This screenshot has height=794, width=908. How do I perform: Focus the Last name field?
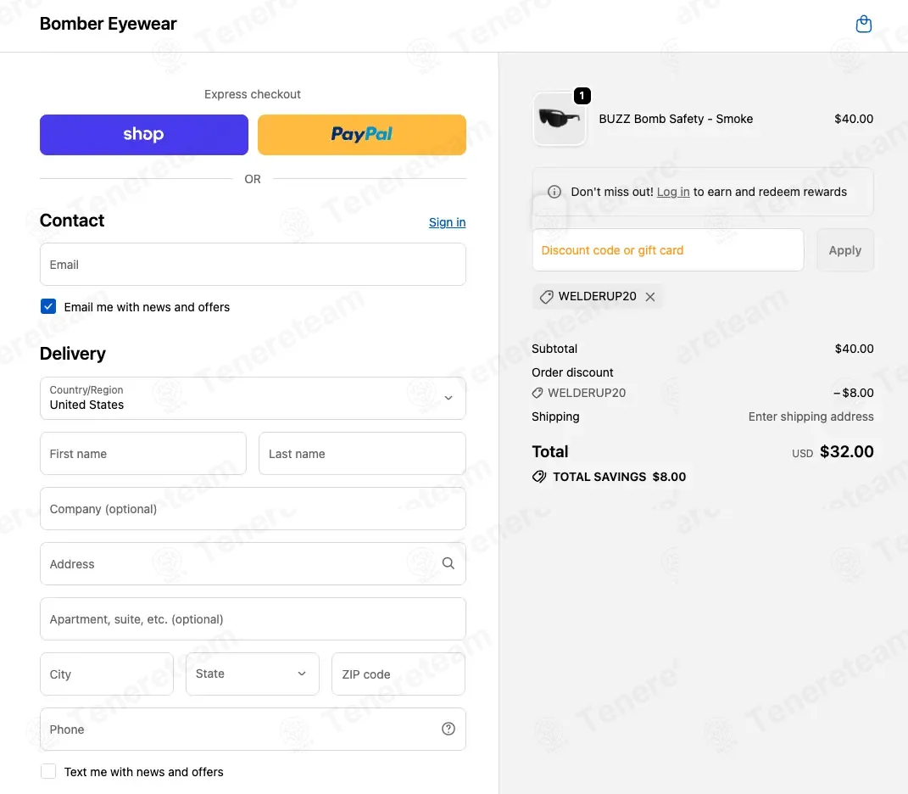(x=362, y=454)
